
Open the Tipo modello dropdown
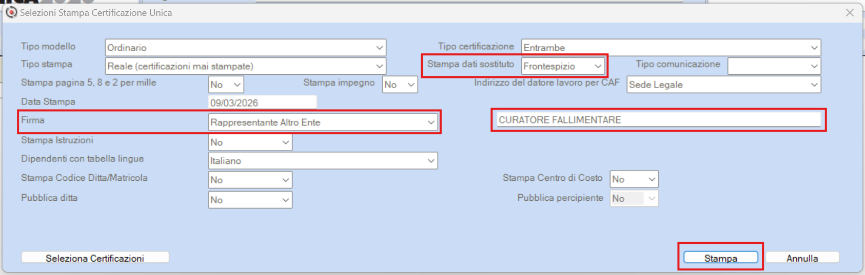[x=245, y=48]
